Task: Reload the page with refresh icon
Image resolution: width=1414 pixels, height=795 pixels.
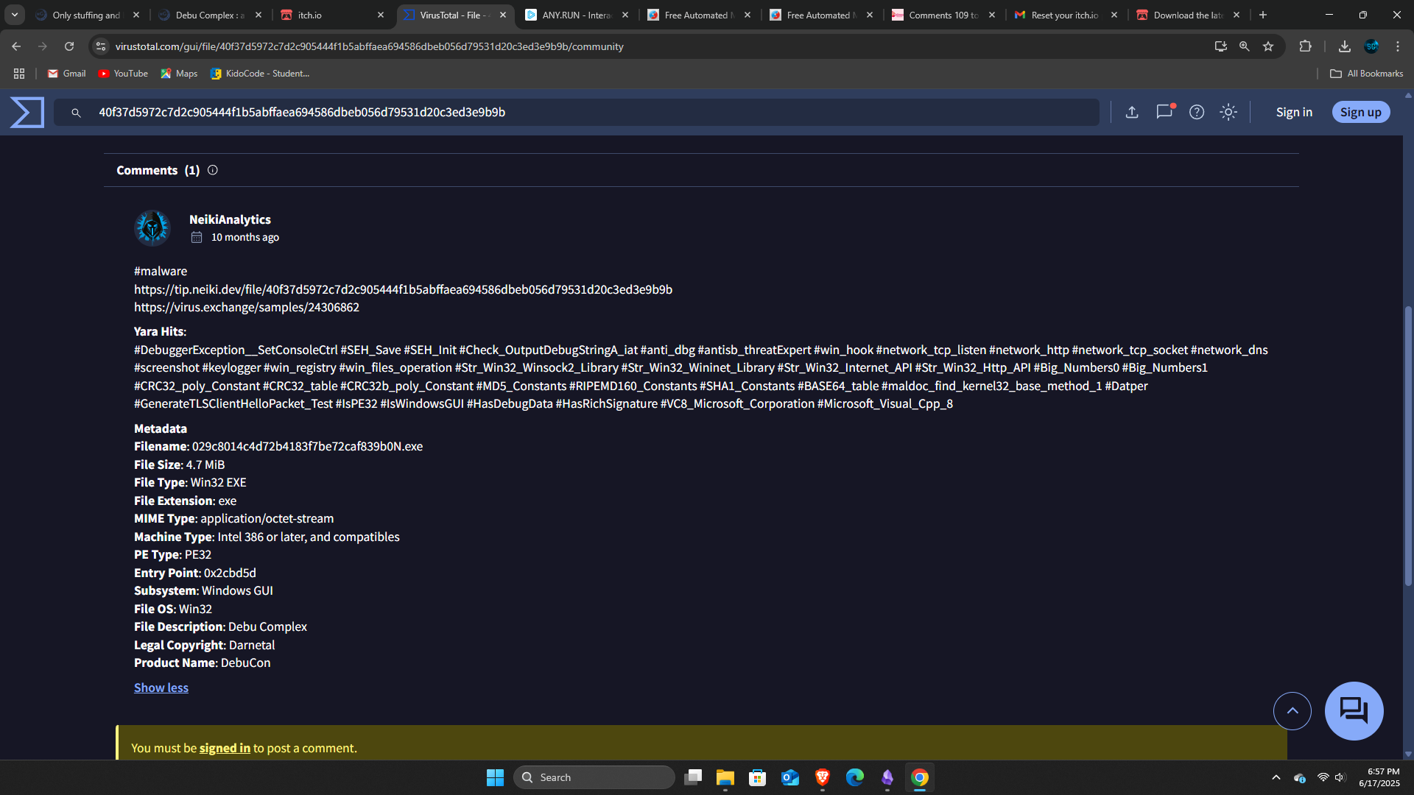Action: click(69, 46)
